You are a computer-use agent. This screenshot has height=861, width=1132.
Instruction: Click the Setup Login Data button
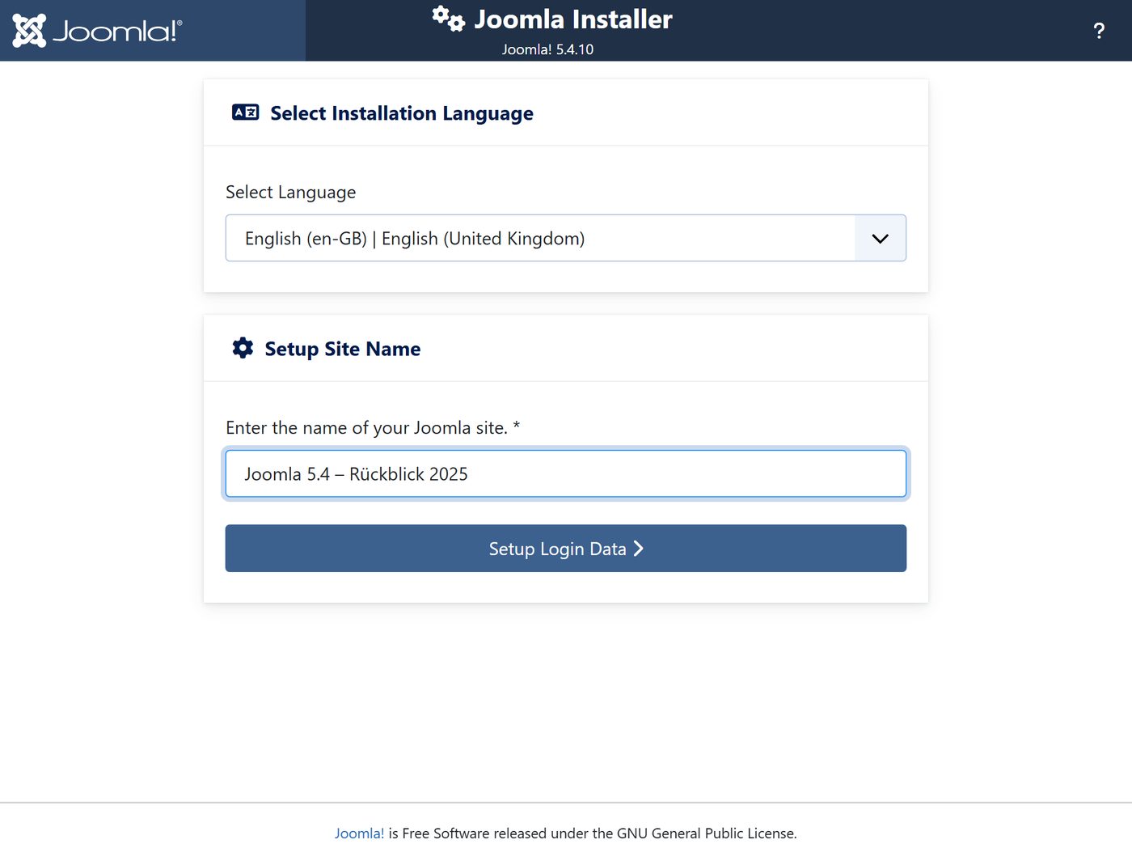click(x=566, y=549)
